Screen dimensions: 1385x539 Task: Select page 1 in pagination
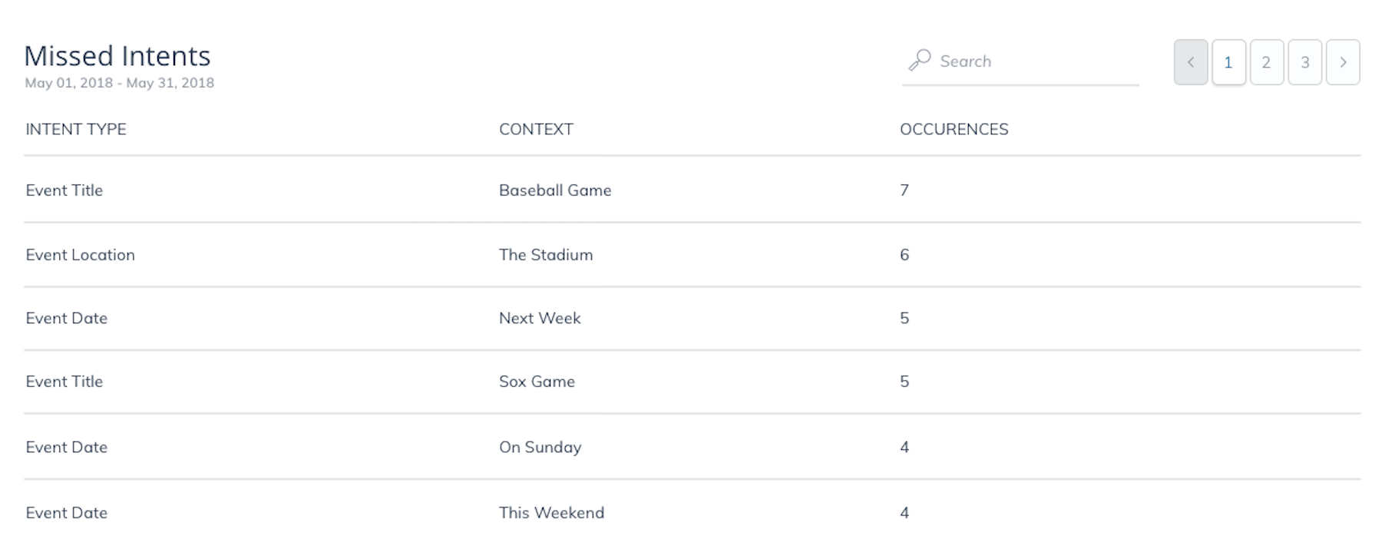pos(1228,62)
